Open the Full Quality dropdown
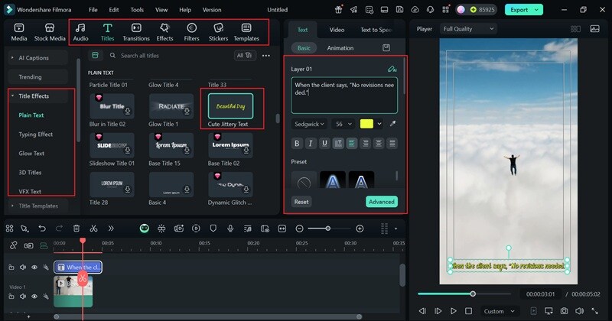This screenshot has height=321, width=612. pos(468,29)
